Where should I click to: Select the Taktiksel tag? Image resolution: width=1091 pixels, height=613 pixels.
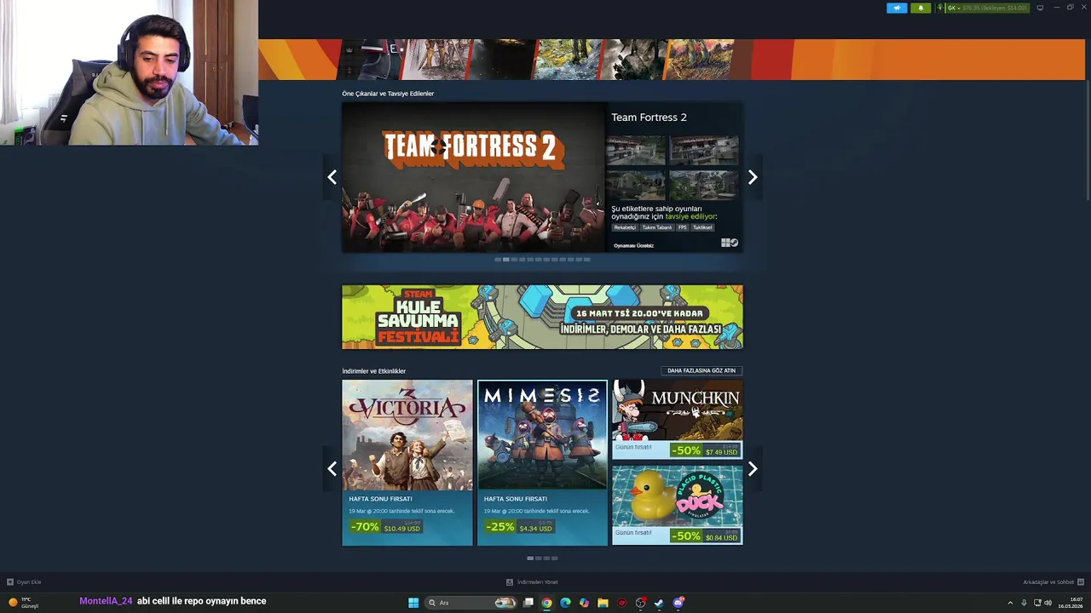[x=702, y=227]
